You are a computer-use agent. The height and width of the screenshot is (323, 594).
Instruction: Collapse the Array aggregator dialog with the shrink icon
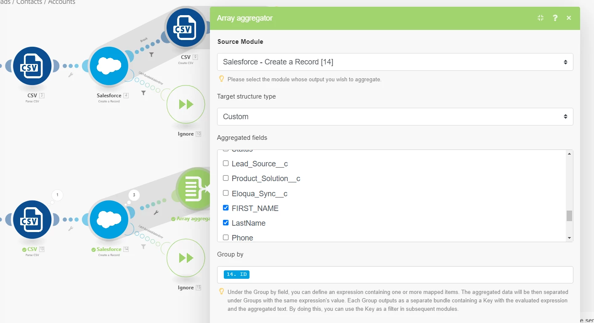(x=541, y=18)
